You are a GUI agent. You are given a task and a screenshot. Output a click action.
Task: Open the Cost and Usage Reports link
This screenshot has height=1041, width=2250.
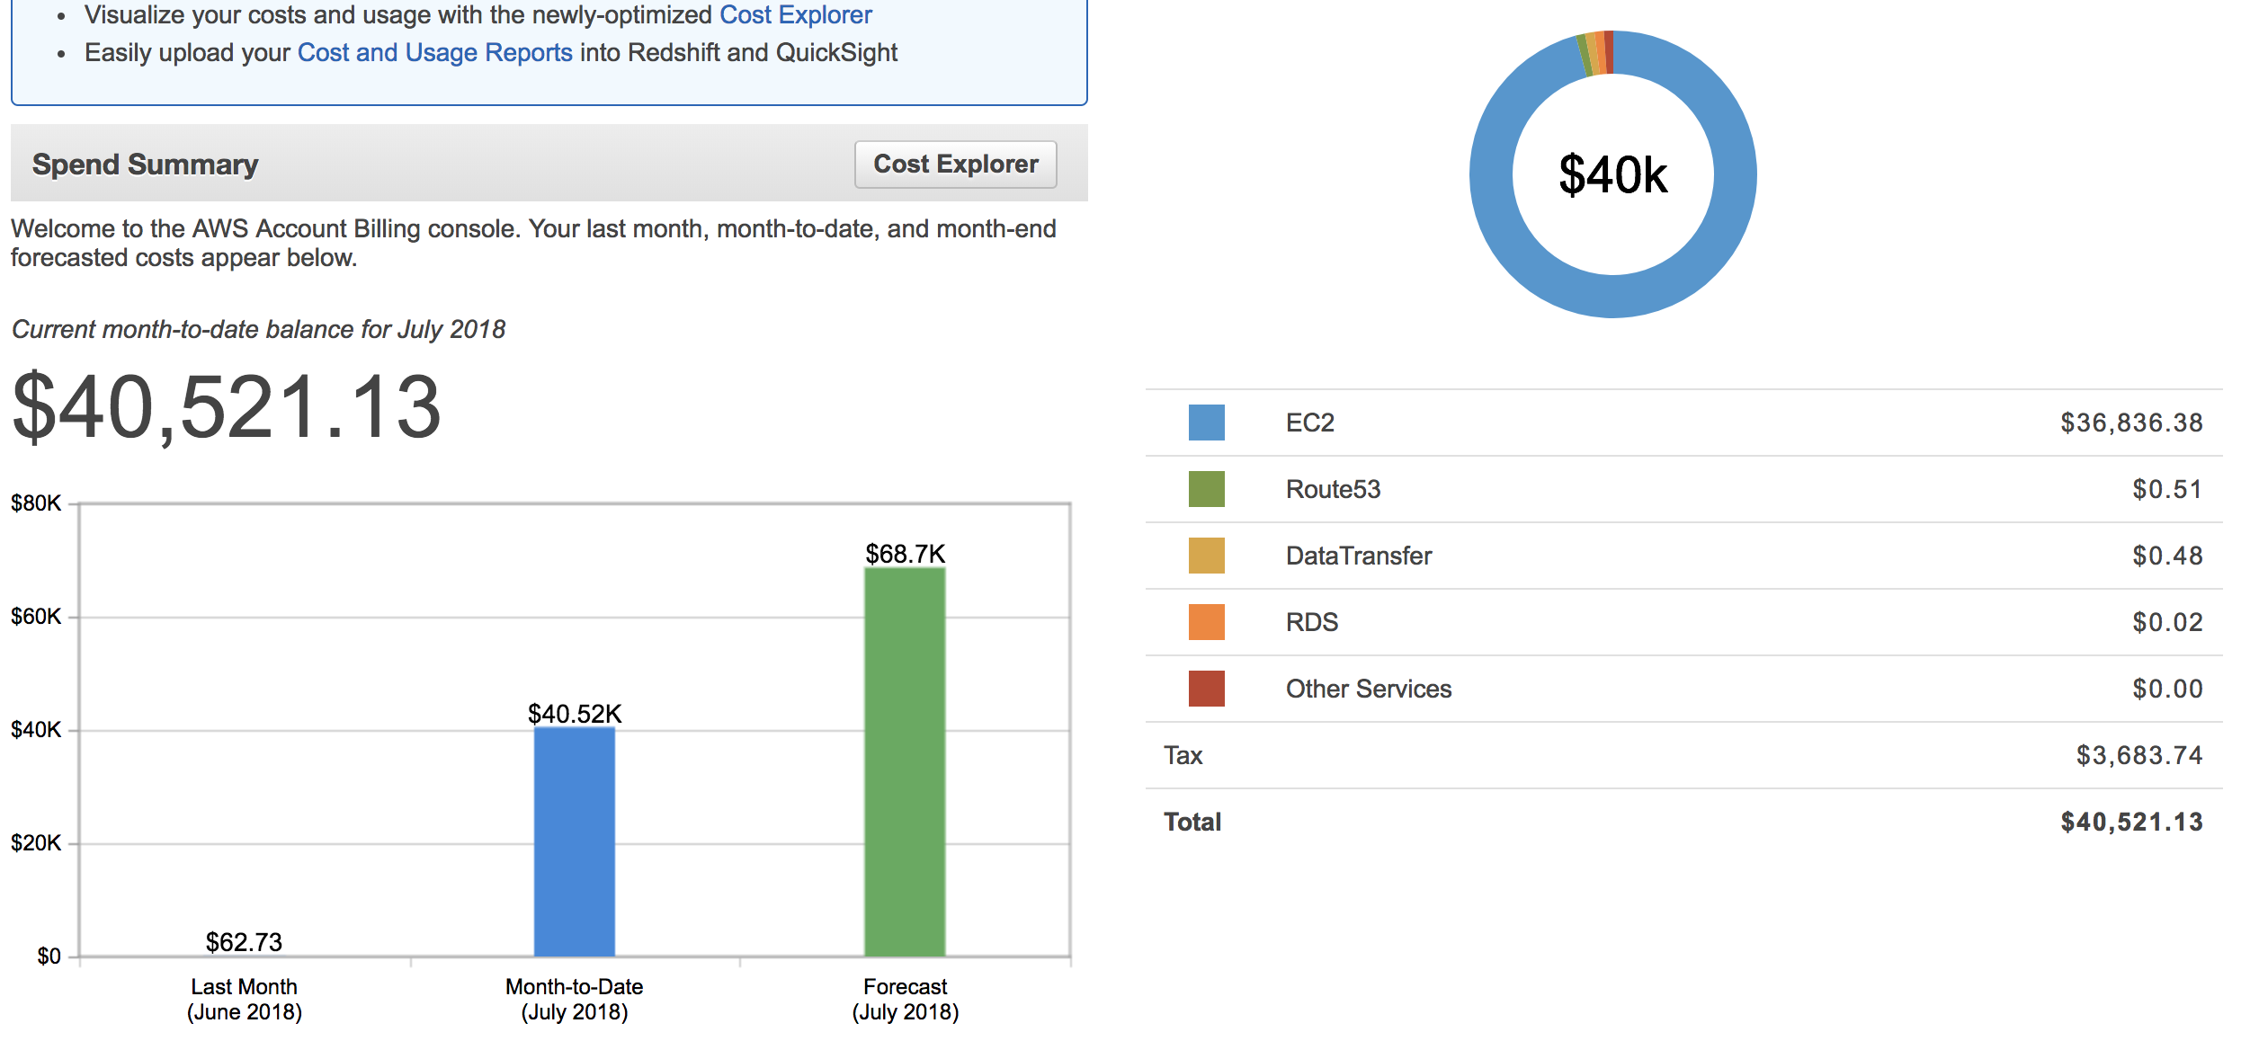click(434, 53)
